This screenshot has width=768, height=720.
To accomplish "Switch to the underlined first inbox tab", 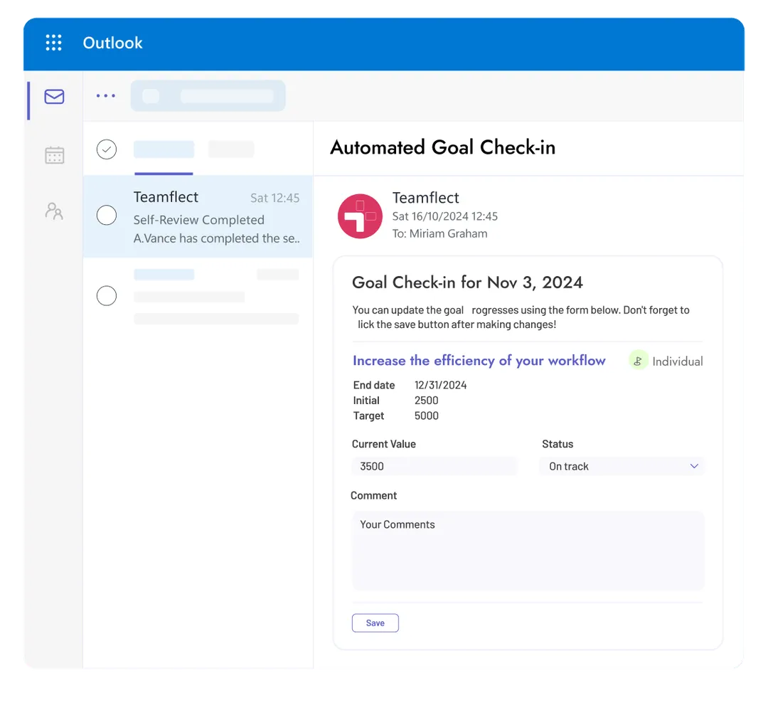I will [164, 149].
